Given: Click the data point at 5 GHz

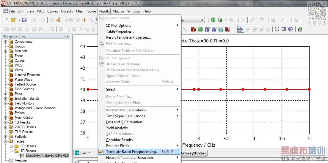Looking at the screenshot, I should coord(309,89).
